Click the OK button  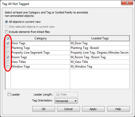44,109
